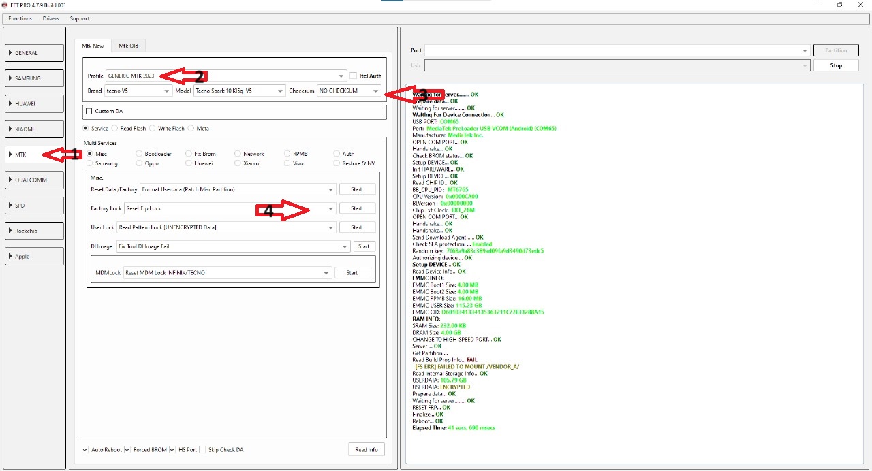The height and width of the screenshot is (471, 872).
Task: Open the Usb selection dropdown
Action: 617,65
